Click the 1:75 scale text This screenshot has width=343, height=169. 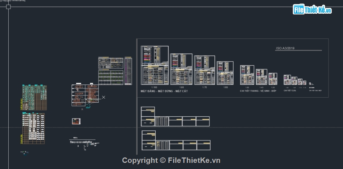(204, 87)
